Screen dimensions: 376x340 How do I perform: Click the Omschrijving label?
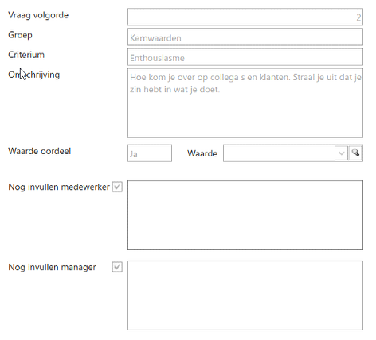[x=34, y=75]
